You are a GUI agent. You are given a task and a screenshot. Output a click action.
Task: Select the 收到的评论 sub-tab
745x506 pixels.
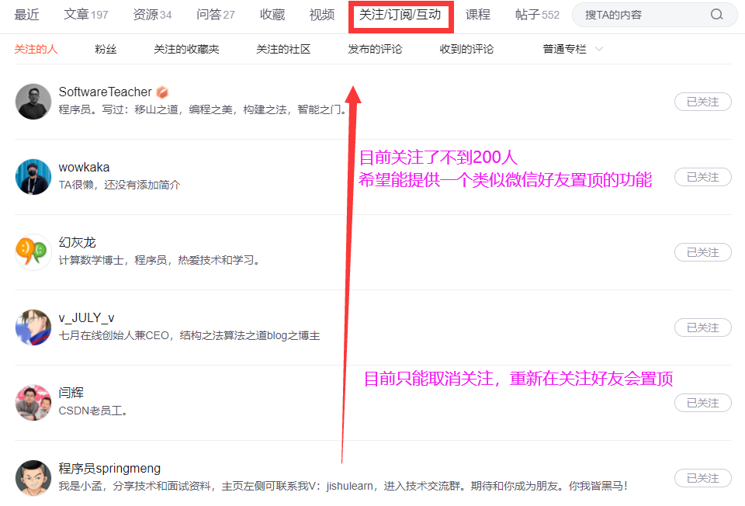point(466,49)
